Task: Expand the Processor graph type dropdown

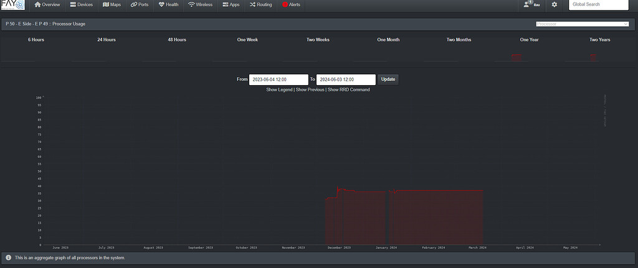Action: coord(583,24)
